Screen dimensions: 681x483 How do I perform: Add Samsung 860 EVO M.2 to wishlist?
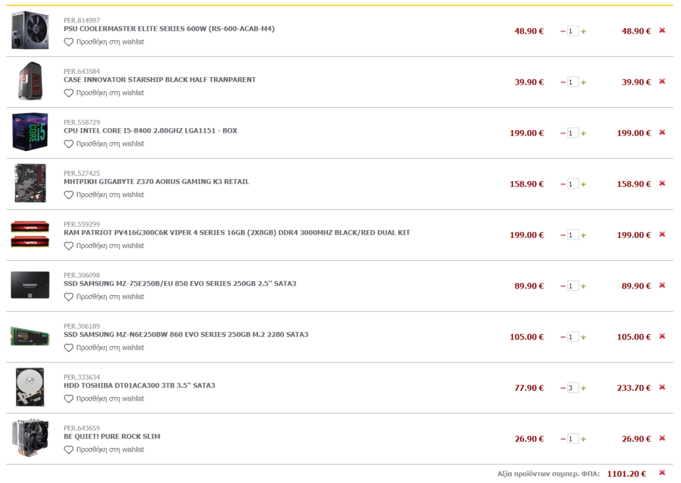(x=104, y=348)
